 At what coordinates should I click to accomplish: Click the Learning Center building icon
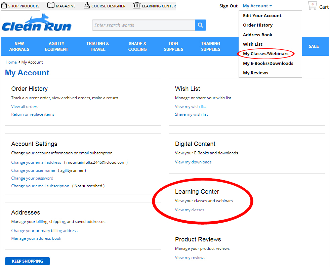click(137, 6)
